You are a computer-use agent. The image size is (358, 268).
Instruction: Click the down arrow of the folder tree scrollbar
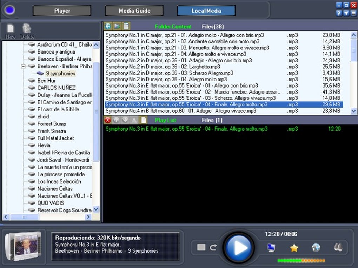96,209
